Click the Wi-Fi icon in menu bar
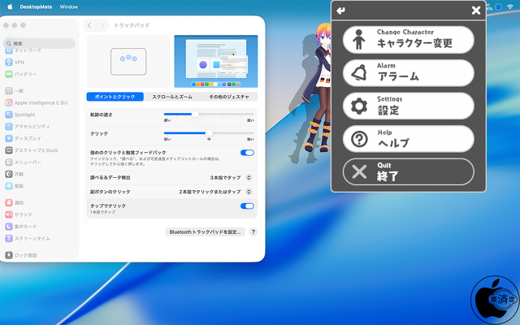This screenshot has width=520, height=325. pyautogui.click(x=510, y=6)
